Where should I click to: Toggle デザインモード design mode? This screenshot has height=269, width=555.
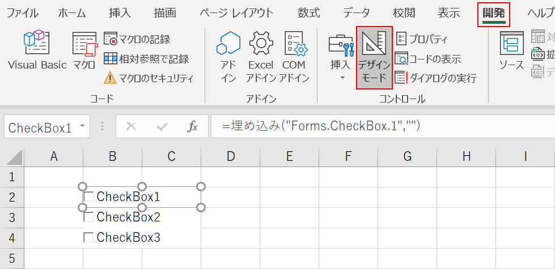[374, 58]
